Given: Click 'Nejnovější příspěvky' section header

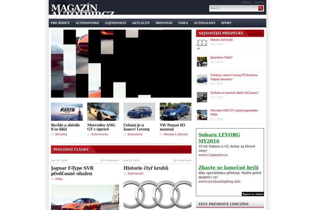Looking at the screenshot, I should point(230,33).
